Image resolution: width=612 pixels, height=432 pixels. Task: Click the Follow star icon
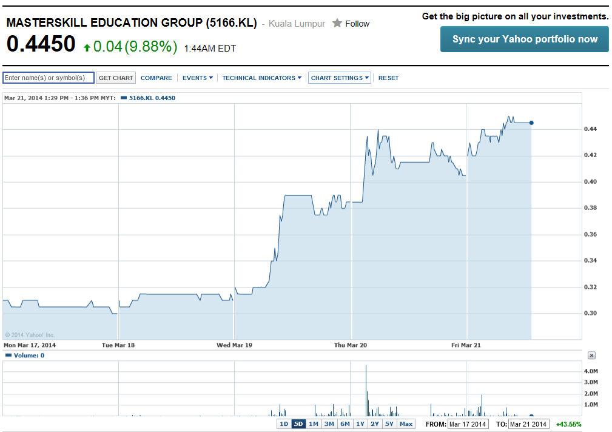point(337,23)
